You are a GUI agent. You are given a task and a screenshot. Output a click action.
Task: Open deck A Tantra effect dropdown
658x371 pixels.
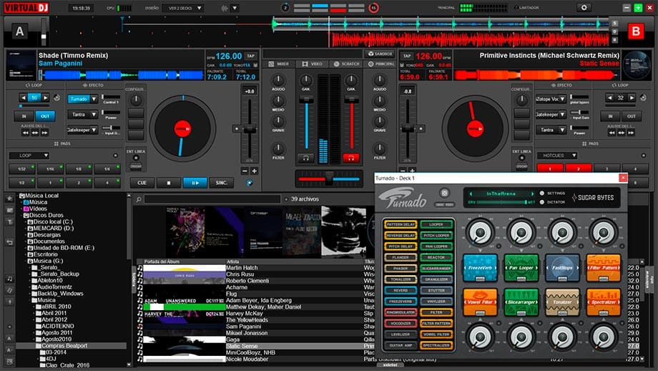point(94,115)
